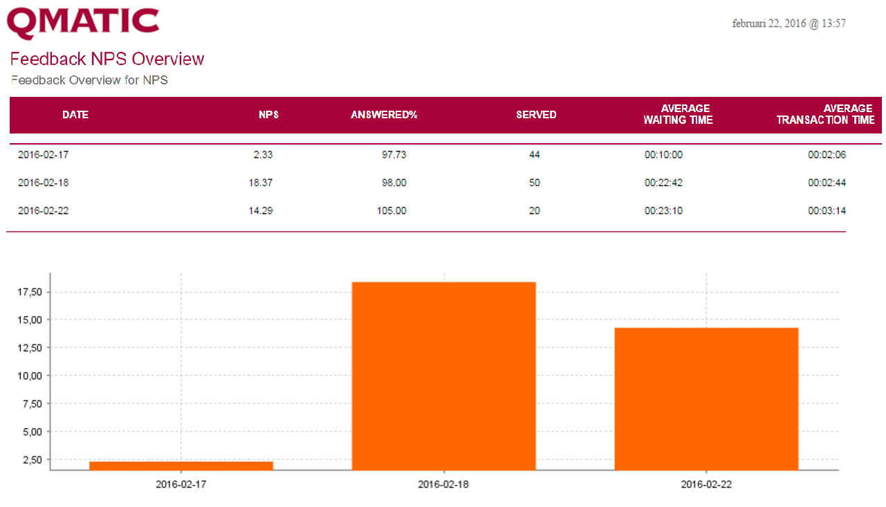Viewport: 886px width, 507px height.
Task: Select the AVERAGE WAITING TIME header
Action: pos(678,114)
